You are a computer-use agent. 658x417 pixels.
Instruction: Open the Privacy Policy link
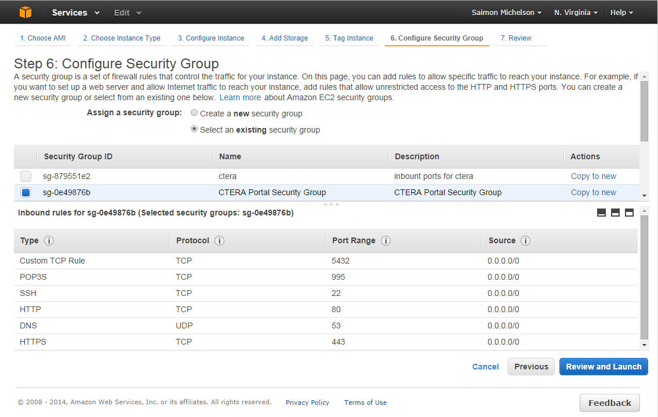(307, 403)
